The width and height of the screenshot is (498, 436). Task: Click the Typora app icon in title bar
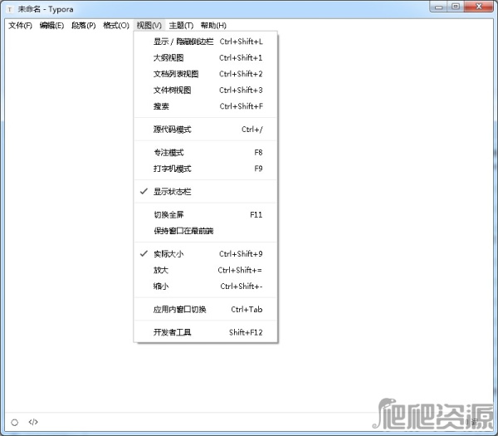[x=9, y=7]
